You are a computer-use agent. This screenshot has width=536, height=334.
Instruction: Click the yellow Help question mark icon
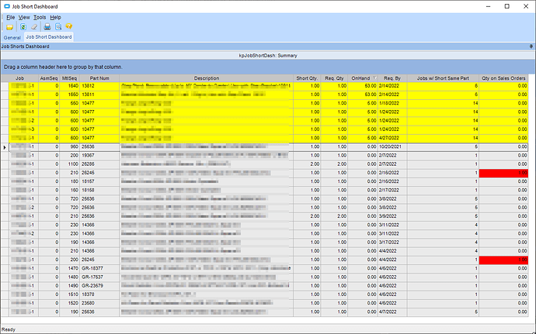(x=69, y=26)
